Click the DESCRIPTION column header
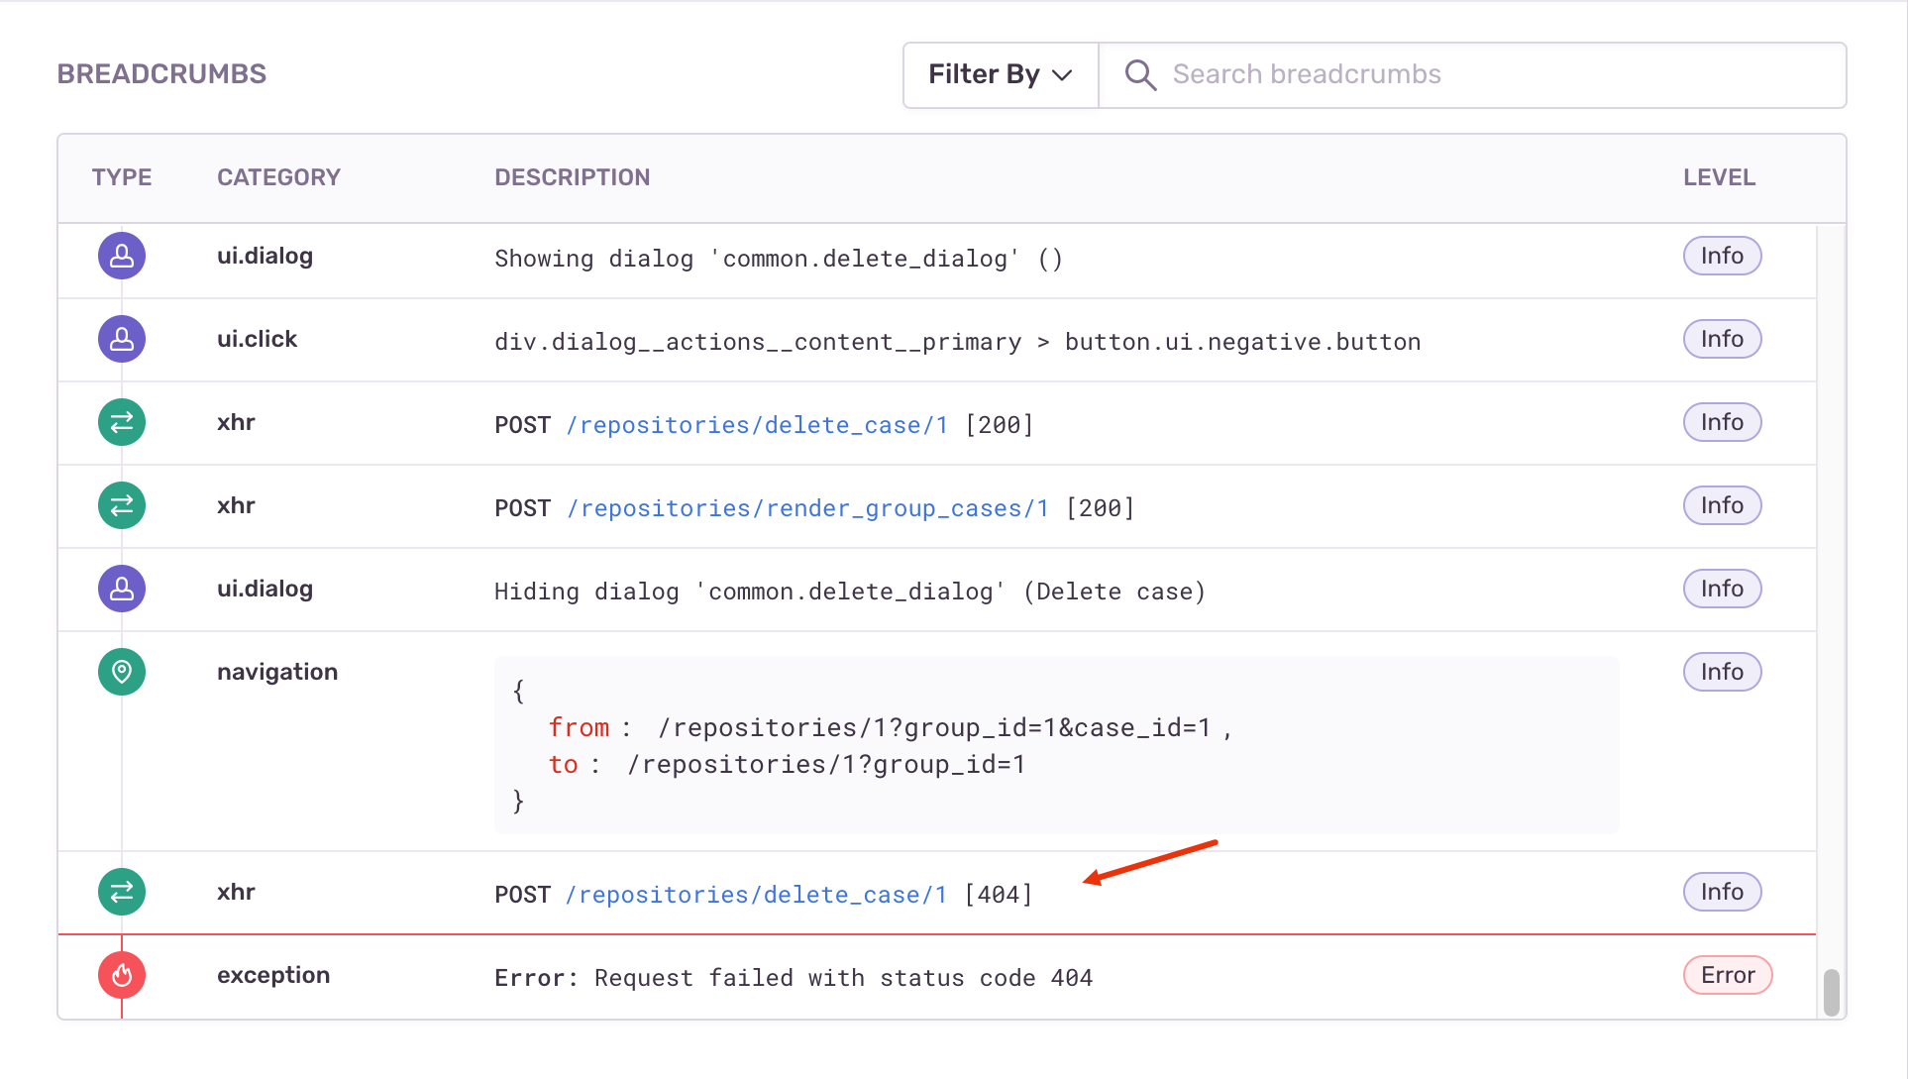1908x1079 pixels. [572, 178]
